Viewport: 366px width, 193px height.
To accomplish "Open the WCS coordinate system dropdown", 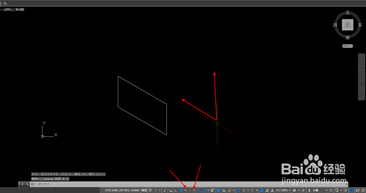I will [x=348, y=46].
